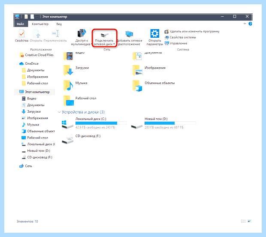Switch to details view icon in status bar
This screenshot has width=266, height=237.
[x=243, y=221]
